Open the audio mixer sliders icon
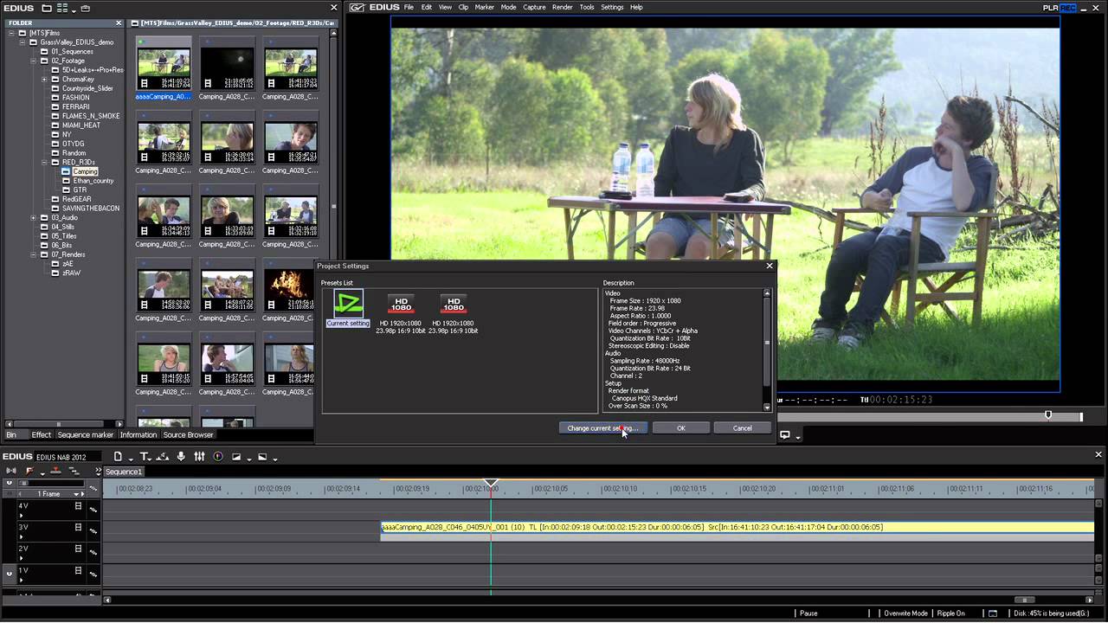Image resolution: width=1108 pixels, height=623 pixels. 199,456
